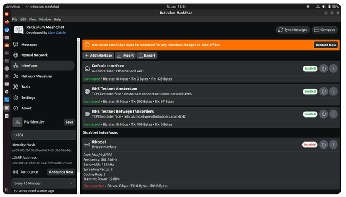Viewport: 346px width, 197px height.
Task: Open the show applications grid in dock
Action: click(7, 190)
